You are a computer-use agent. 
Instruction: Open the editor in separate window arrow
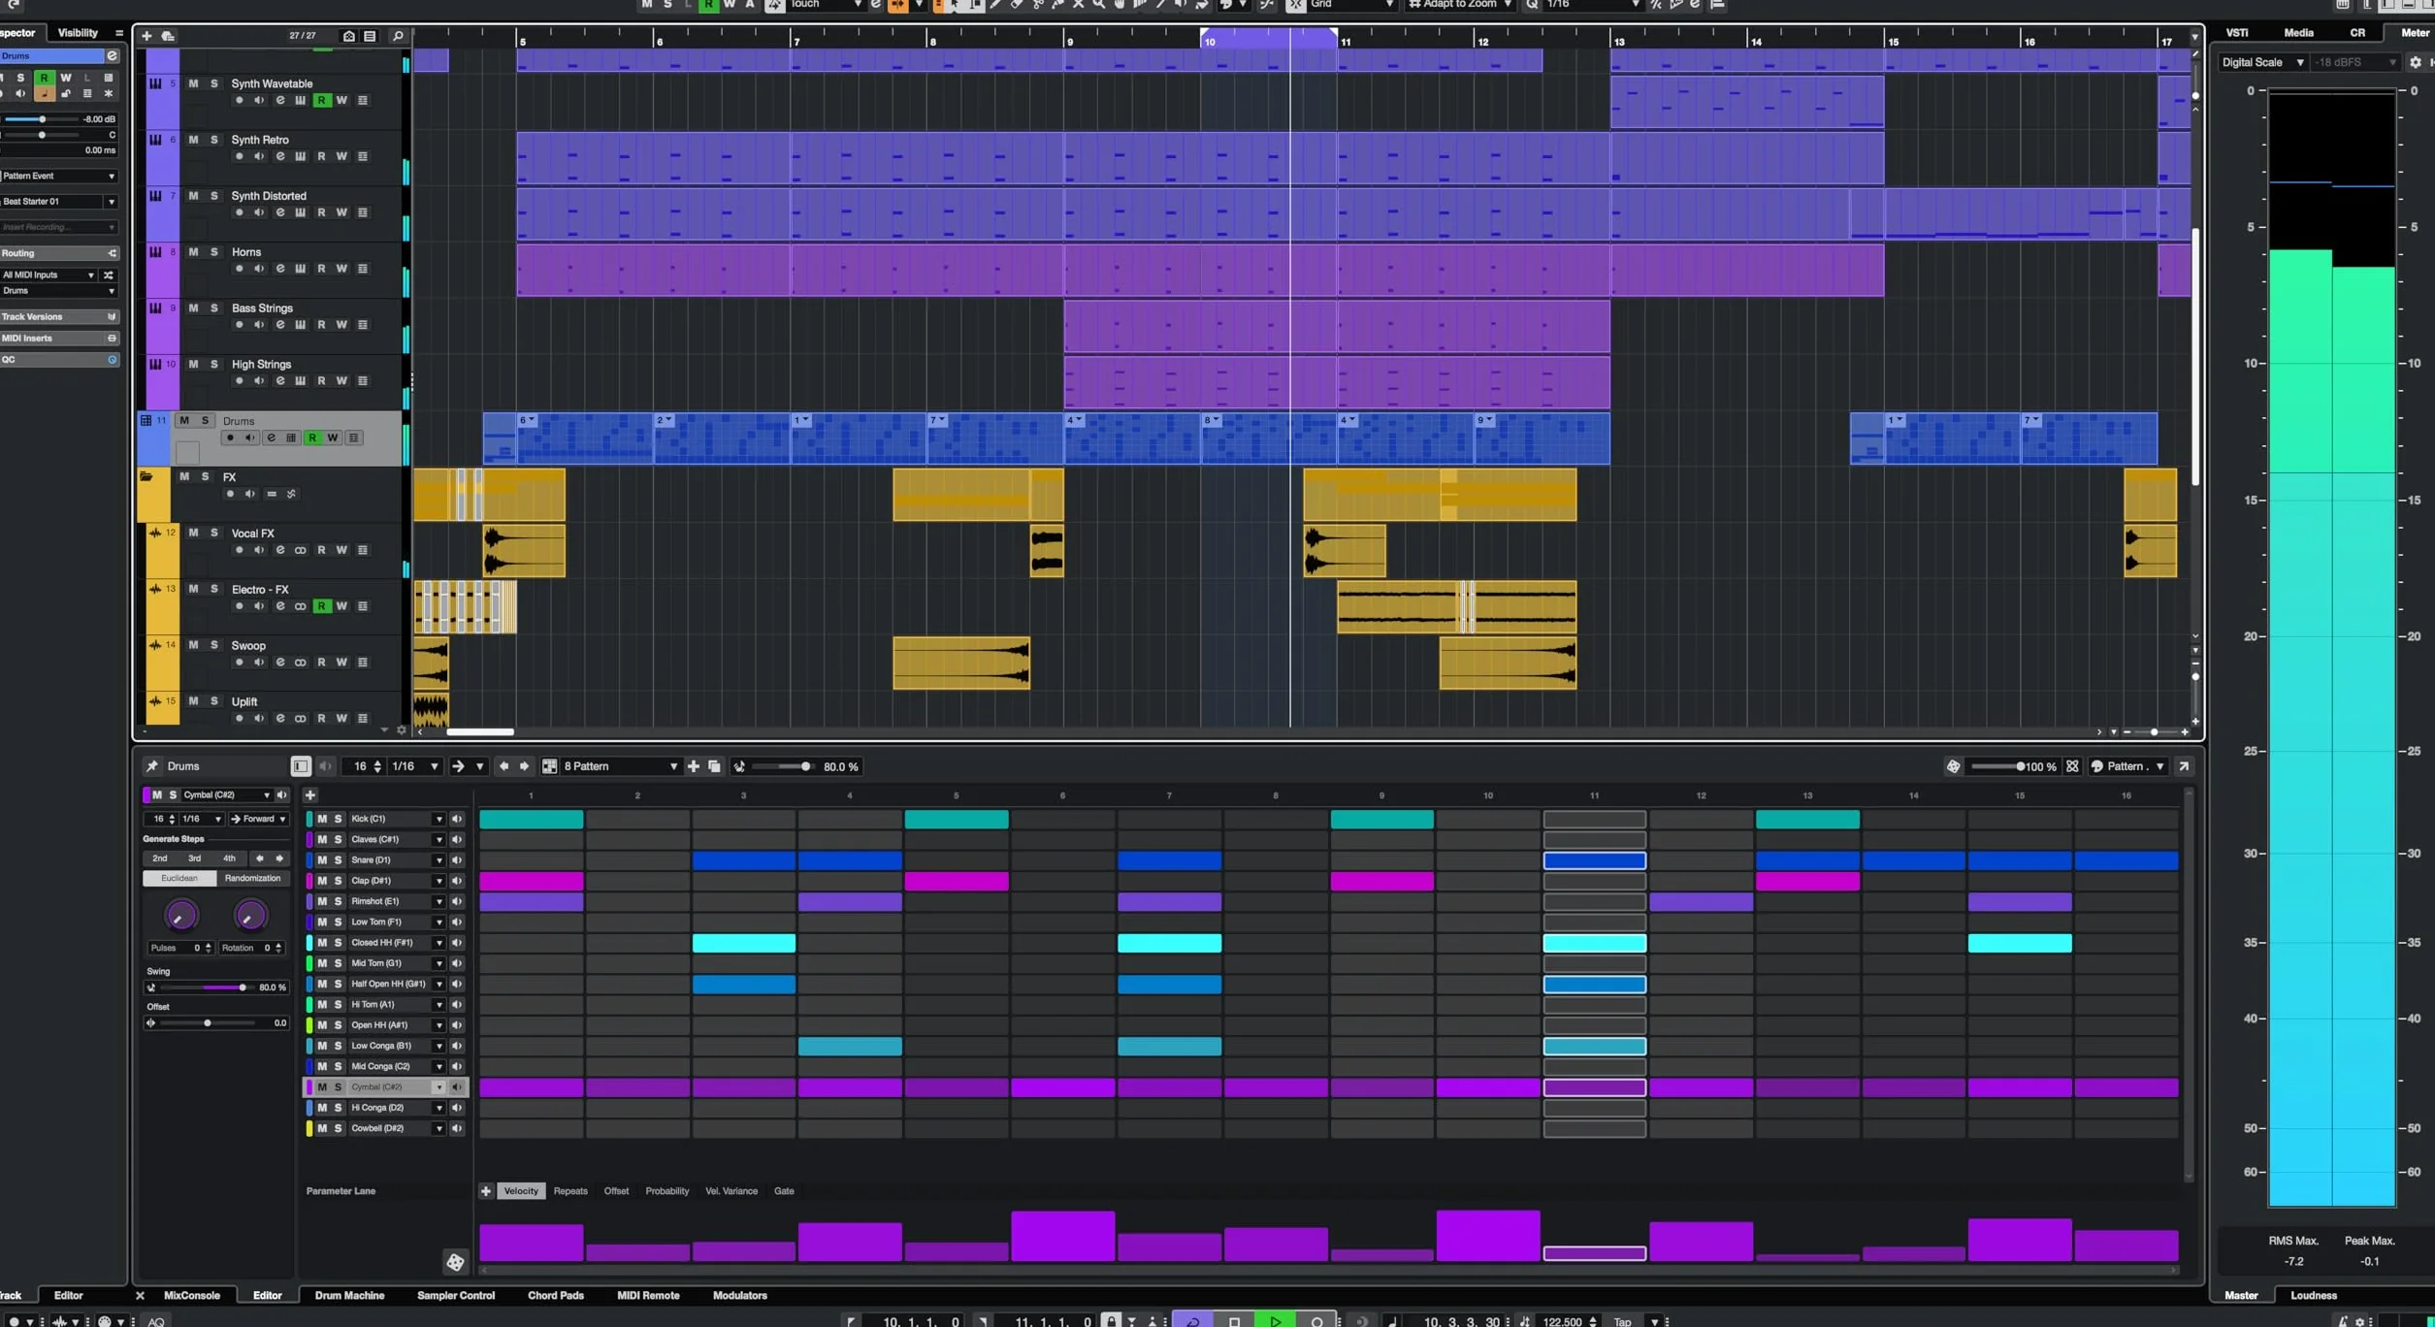[2184, 766]
